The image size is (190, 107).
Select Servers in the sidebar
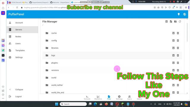click(22, 30)
